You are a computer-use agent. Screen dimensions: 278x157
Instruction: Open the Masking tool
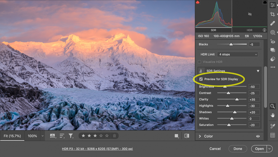[x=273, y=32]
